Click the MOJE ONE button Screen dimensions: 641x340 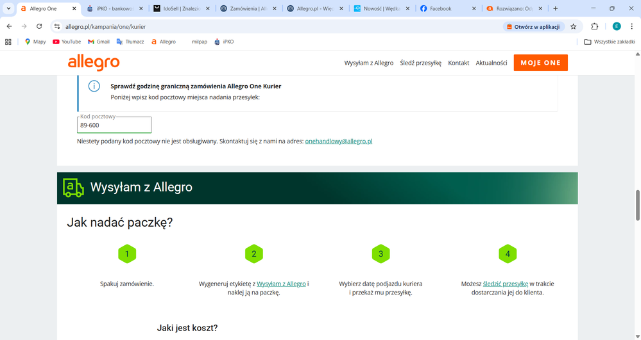tap(540, 63)
